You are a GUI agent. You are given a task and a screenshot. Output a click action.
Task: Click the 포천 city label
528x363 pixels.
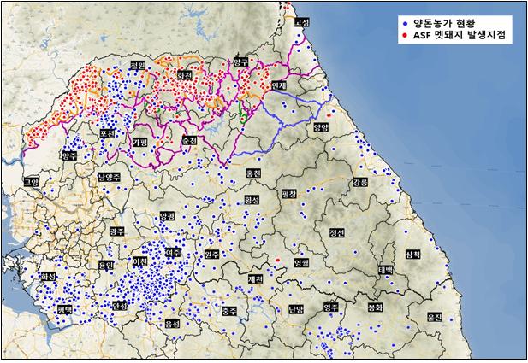108,134
